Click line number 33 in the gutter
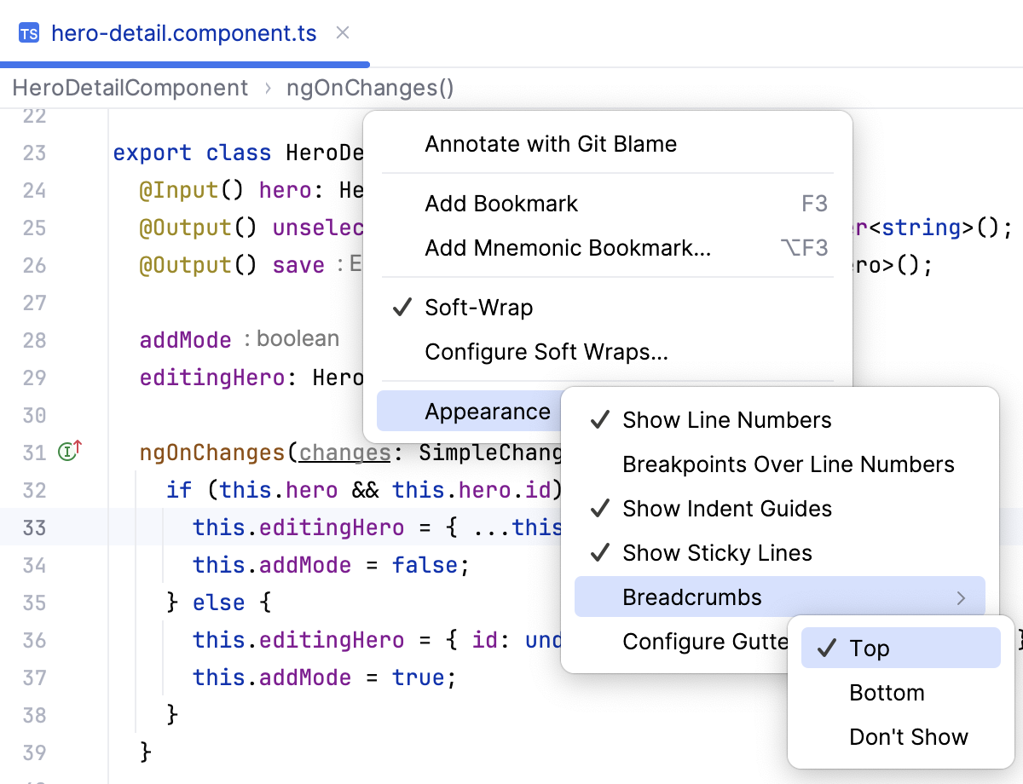The image size is (1023, 784). (x=34, y=527)
